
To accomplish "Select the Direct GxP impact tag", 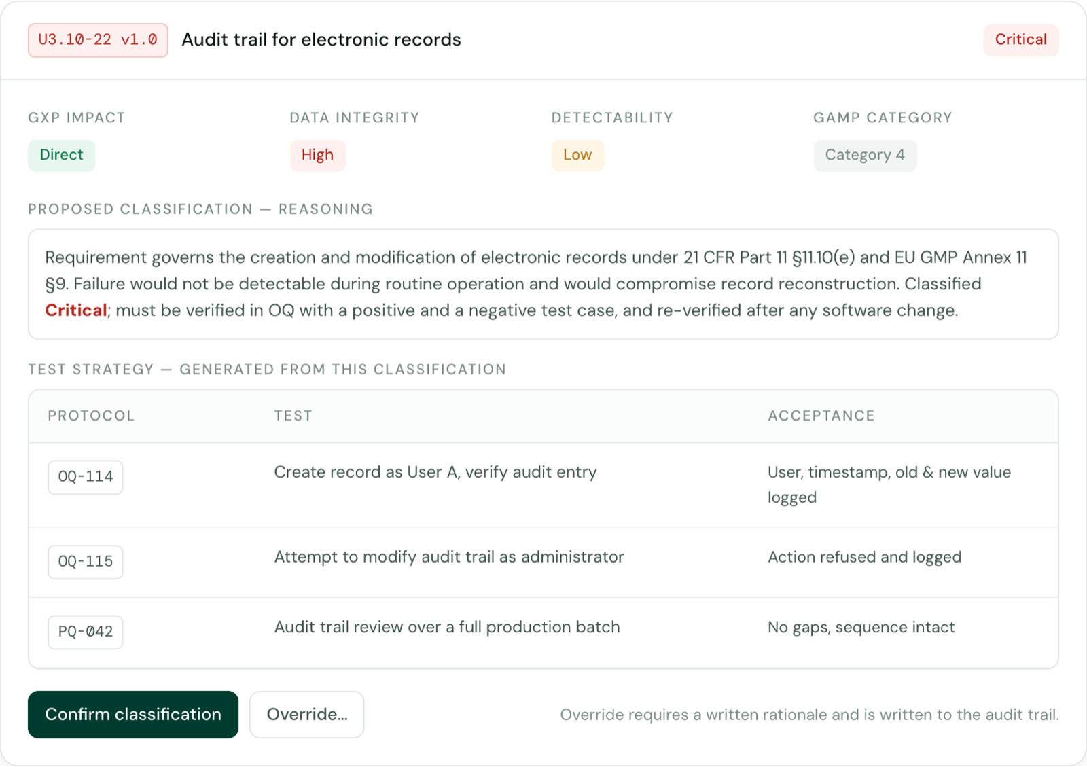I will (62, 155).
